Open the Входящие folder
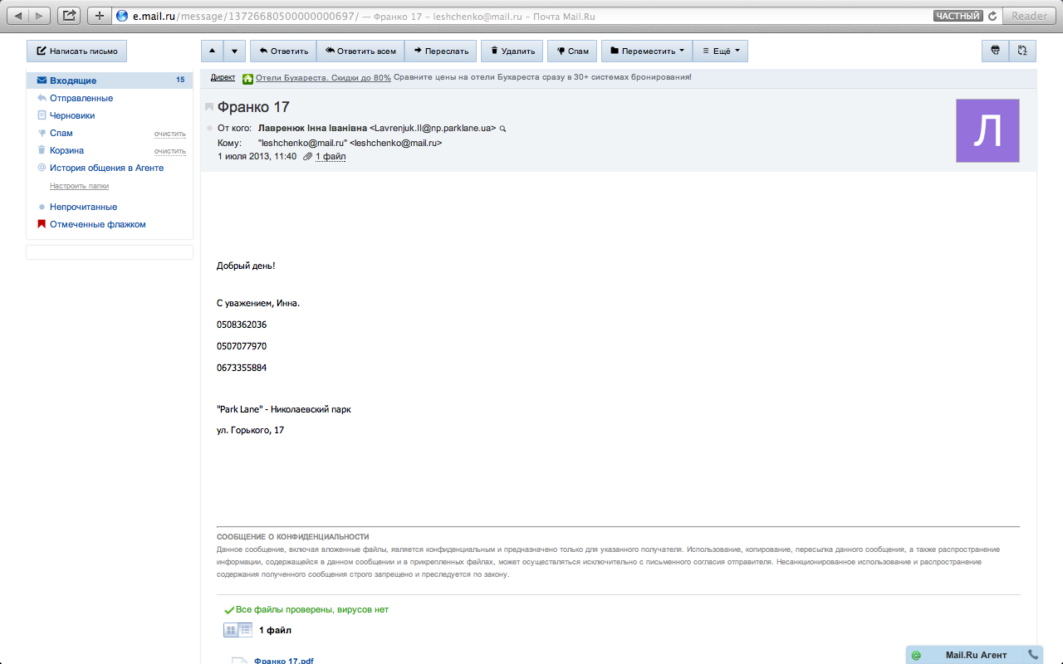Screen dimensions: 1063x664 tap(73, 81)
